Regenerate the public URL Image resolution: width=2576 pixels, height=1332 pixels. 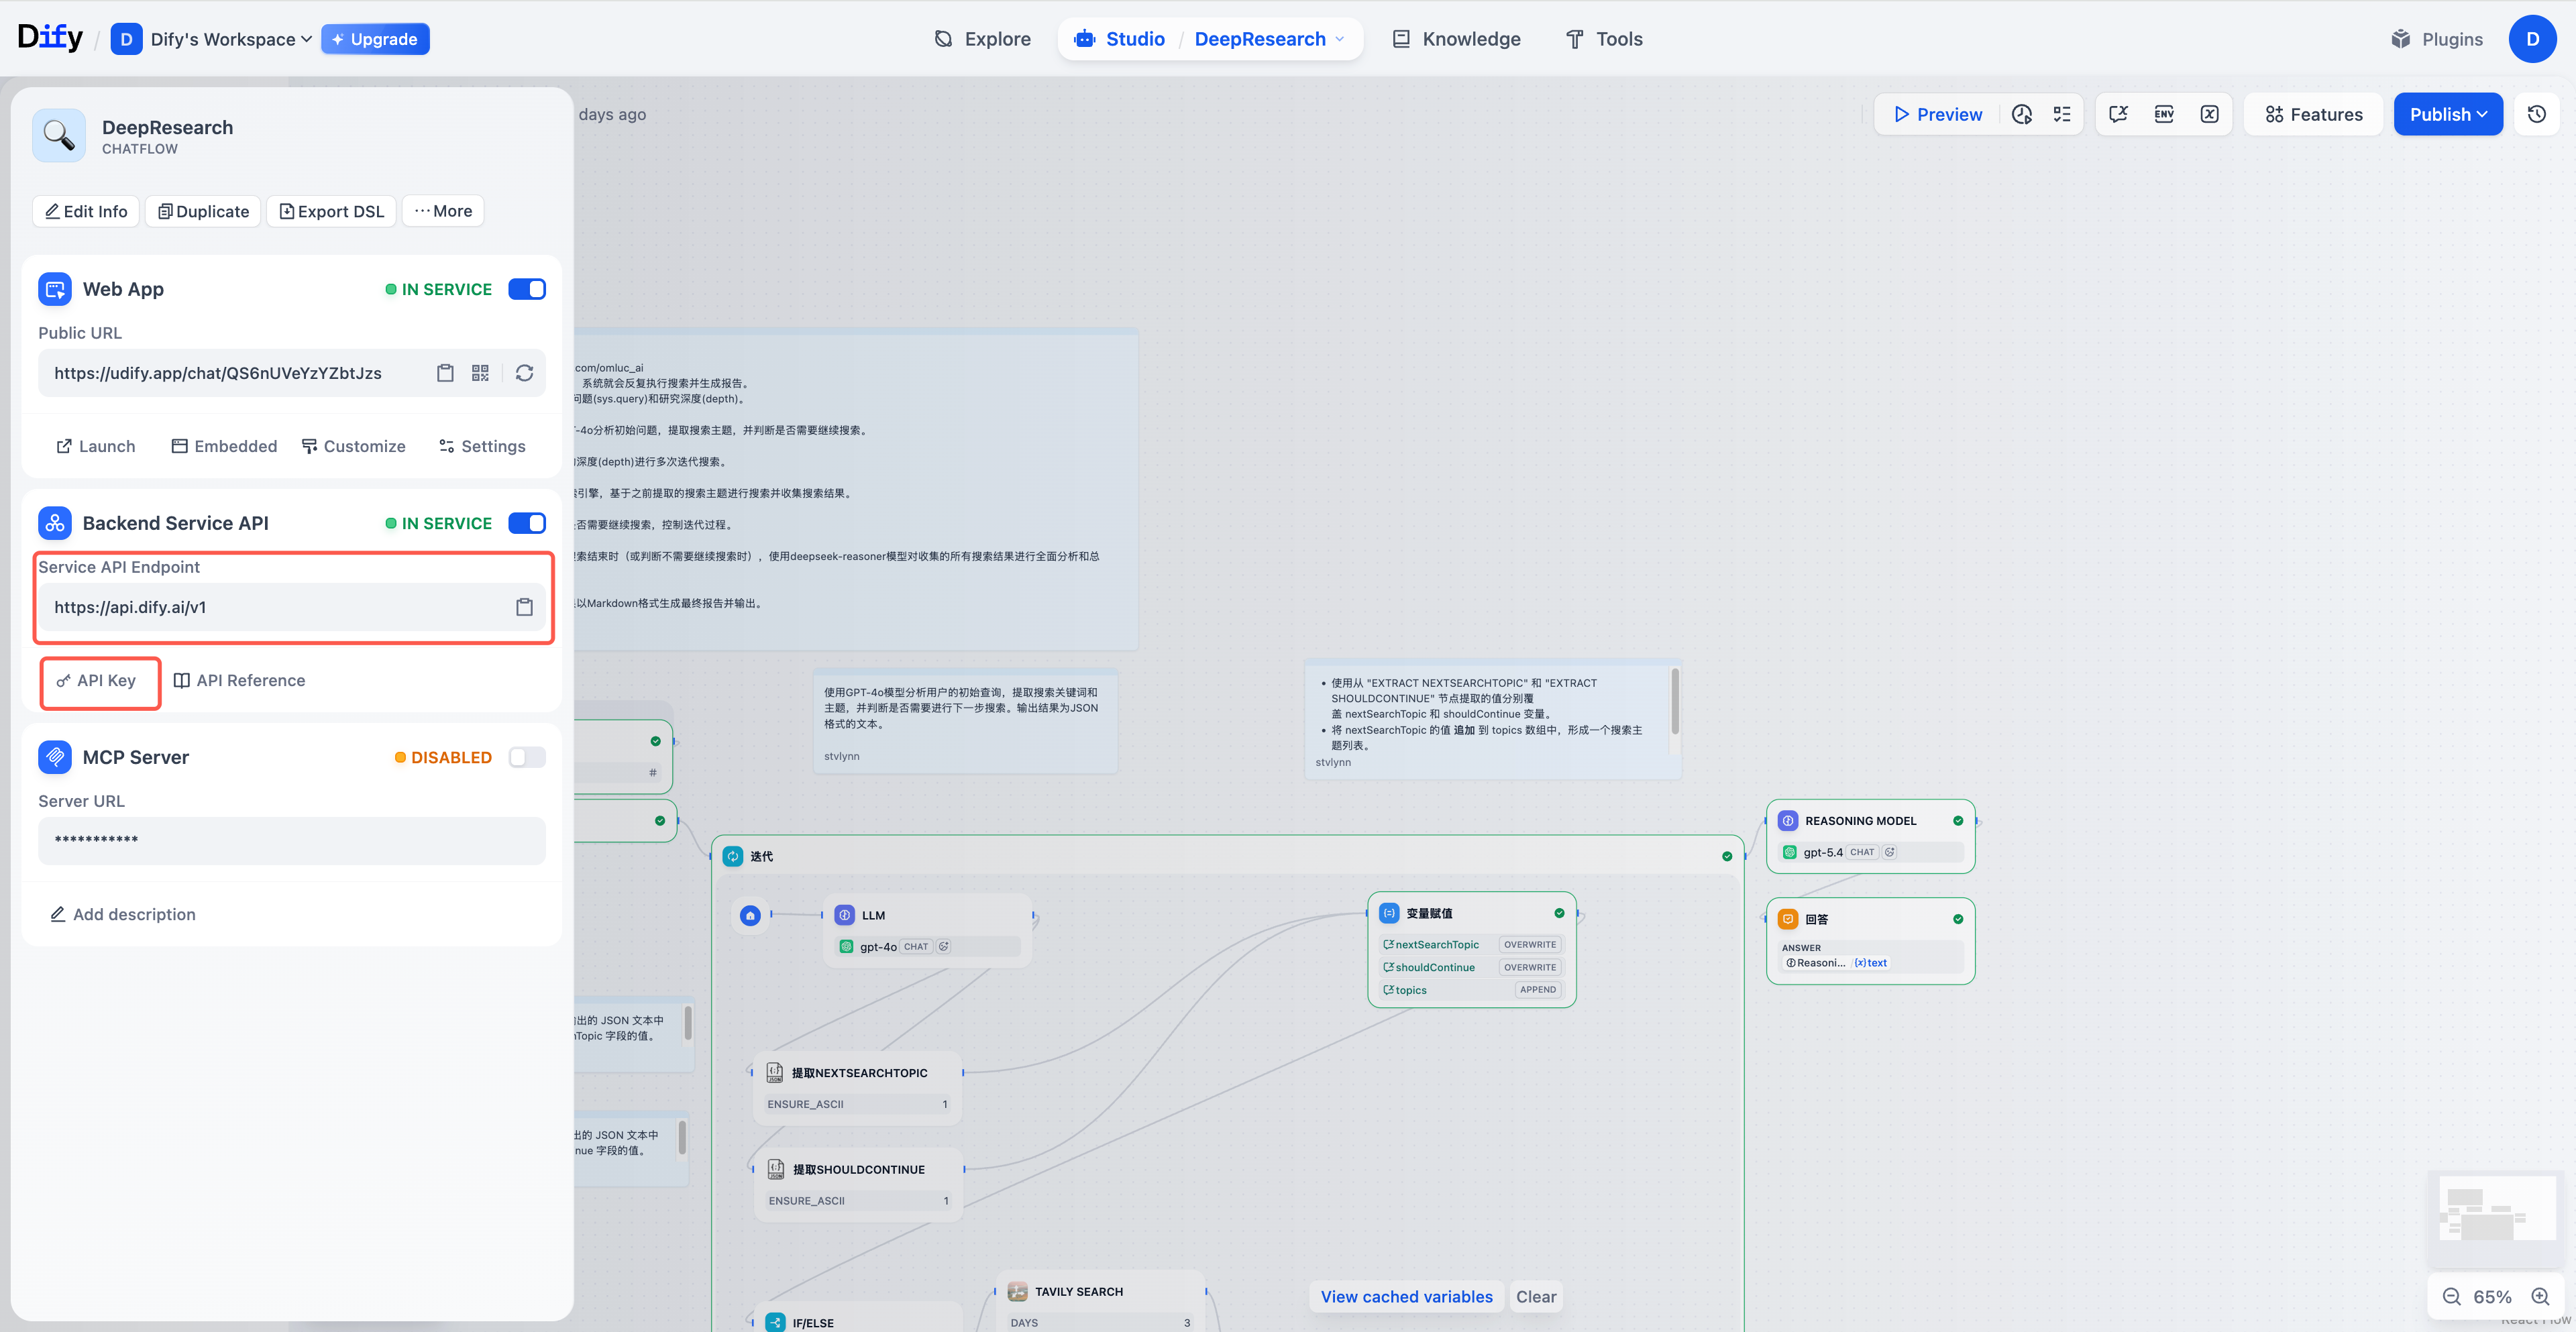coord(524,373)
